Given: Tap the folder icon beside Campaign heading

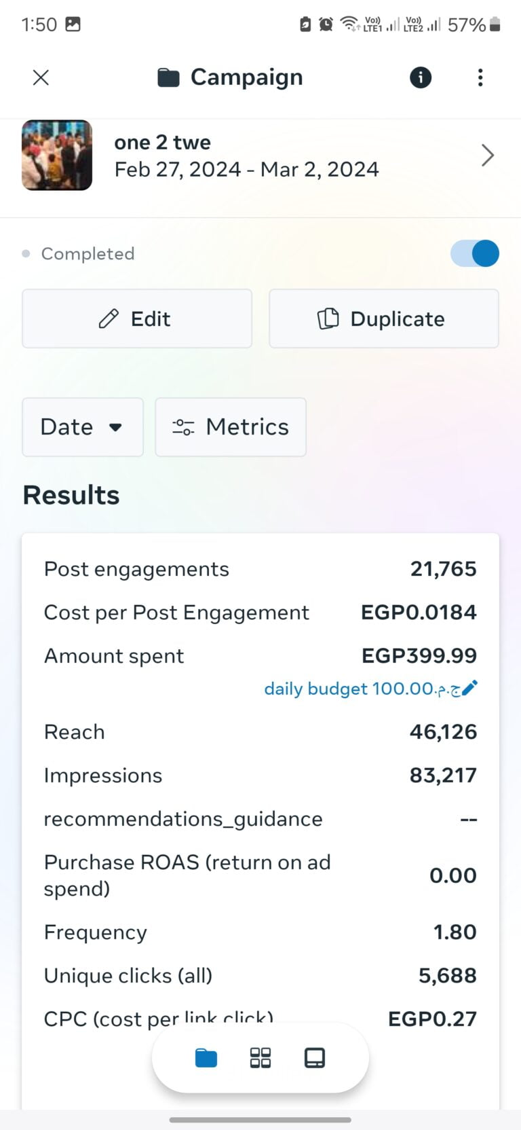Looking at the screenshot, I should [x=168, y=78].
